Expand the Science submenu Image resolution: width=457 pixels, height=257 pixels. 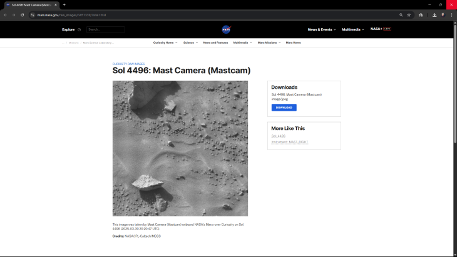[x=189, y=43]
